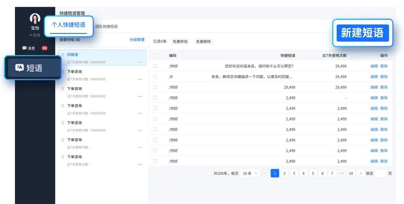
Task: Click the 近7天使用次数 column header
Action: [x=334, y=56]
